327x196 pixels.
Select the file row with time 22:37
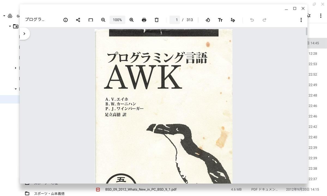(317, 179)
